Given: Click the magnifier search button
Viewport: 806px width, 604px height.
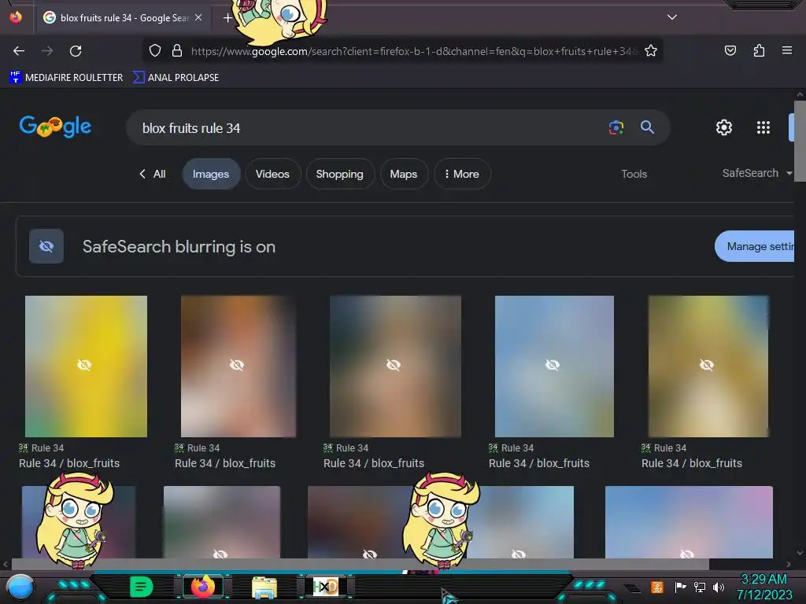Looking at the screenshot, I should (647, 127).
